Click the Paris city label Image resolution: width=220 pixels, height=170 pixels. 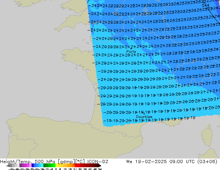[131, 51]
